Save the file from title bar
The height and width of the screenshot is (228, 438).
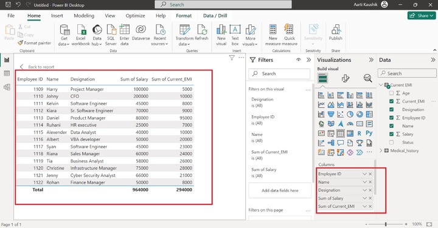pos(8,4)
